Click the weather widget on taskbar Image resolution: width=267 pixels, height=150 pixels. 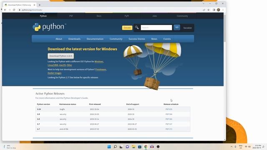point(10,147)
